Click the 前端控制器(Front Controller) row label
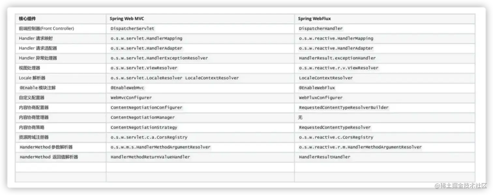The width and height of the screenshot is (493, 195). click(x=46, y=28)
